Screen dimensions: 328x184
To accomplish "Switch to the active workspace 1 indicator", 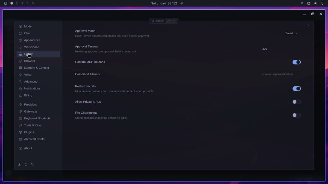I will (x=11, y=3).
